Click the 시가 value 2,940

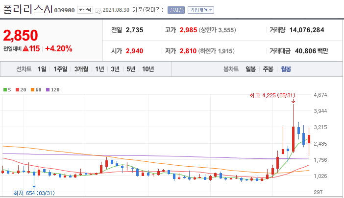134,51
